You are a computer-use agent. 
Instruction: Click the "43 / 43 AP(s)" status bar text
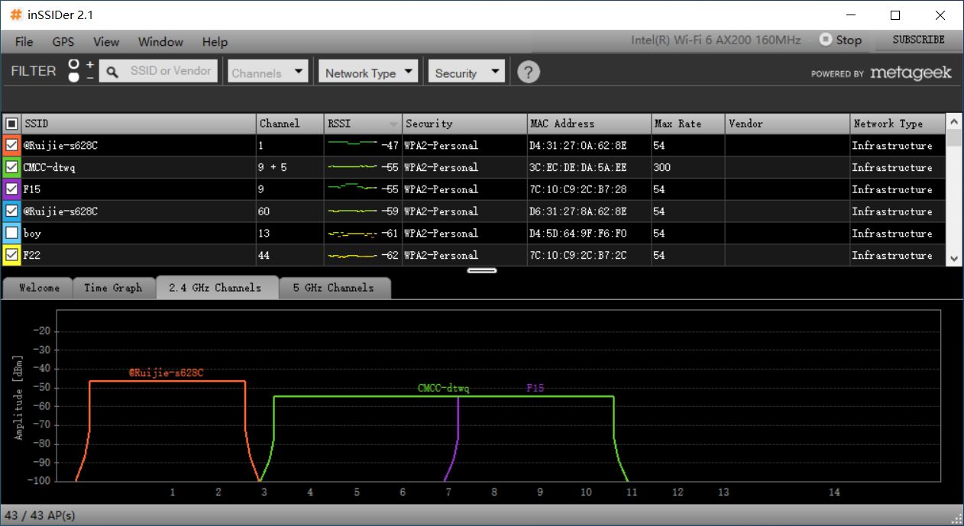[40, 515]
